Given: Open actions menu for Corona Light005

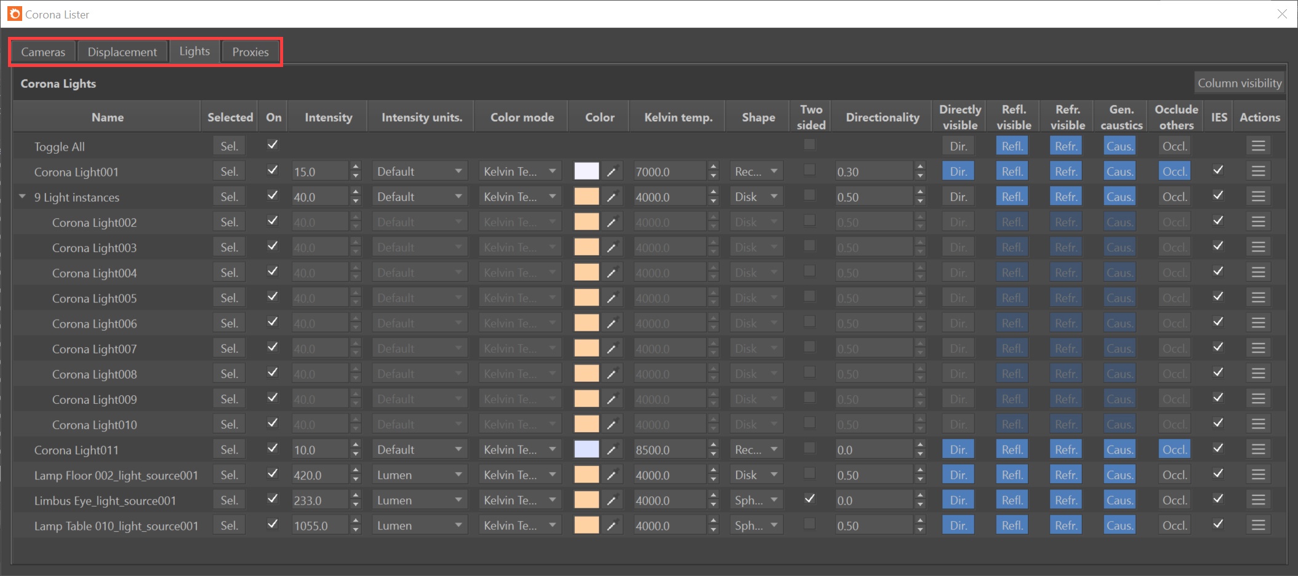Looking at the screenshot, I should (1258, 298).
